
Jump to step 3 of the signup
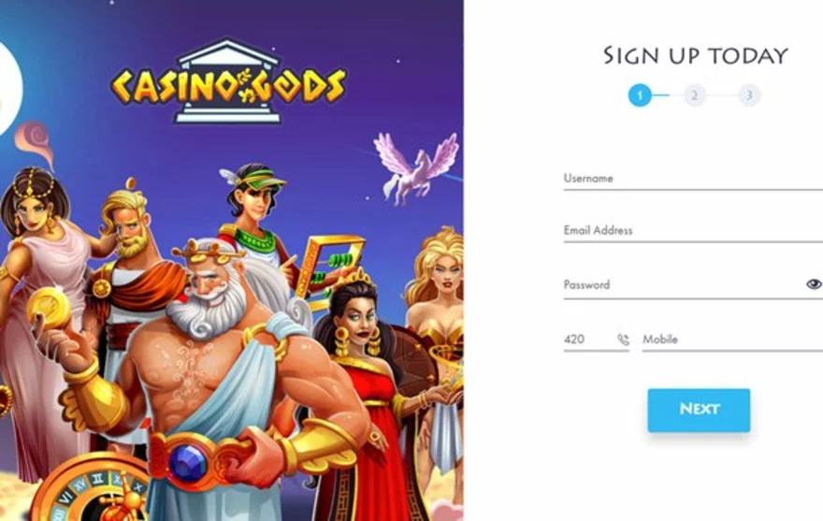[x=749, y=95]
